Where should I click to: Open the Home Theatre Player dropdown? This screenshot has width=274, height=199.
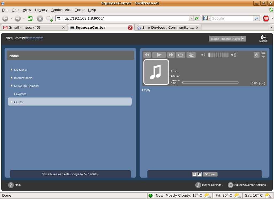point(243,39)
